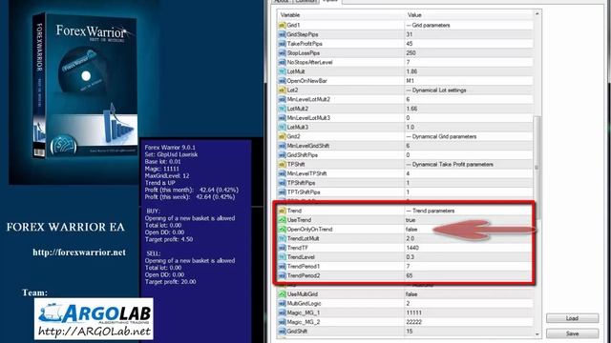Click the '— Dynamical Take Profit parameters' cell

click(469, 165)
